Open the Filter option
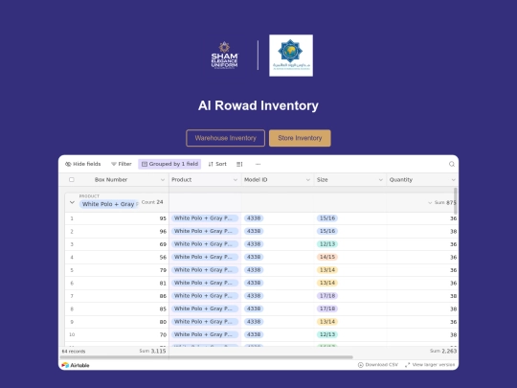Viewport: 517px width, 388px height. pyautogui.click(x=122, y=164)
